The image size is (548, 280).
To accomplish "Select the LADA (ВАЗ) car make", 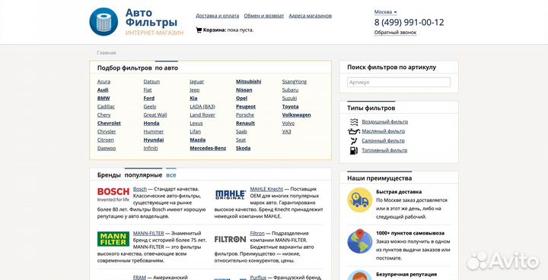I will (202, 106).
